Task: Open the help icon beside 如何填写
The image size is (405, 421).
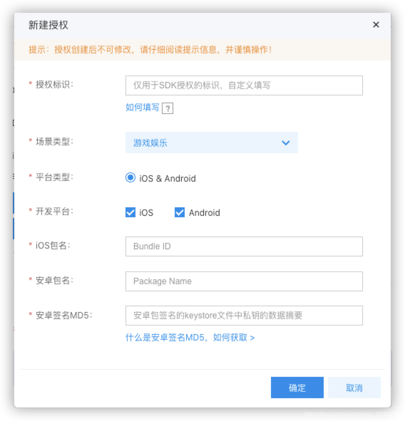Action: click(168, 108)
